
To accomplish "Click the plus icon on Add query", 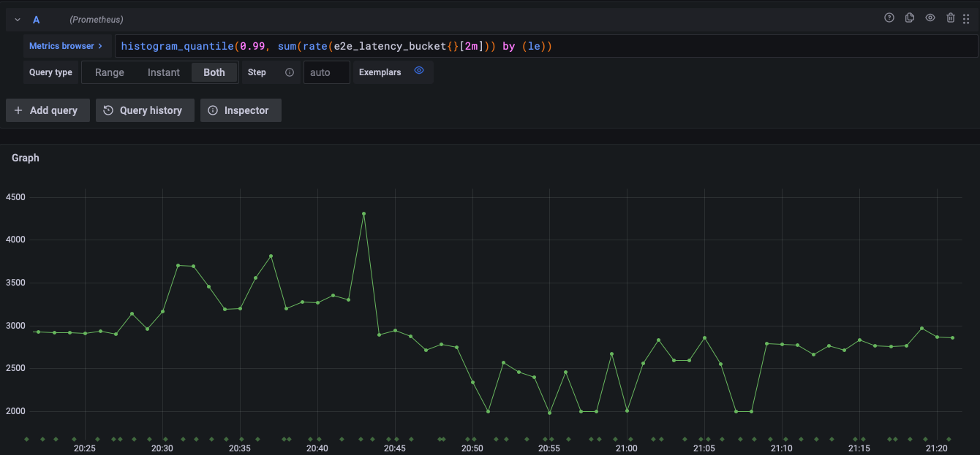I will coord(18,110).
